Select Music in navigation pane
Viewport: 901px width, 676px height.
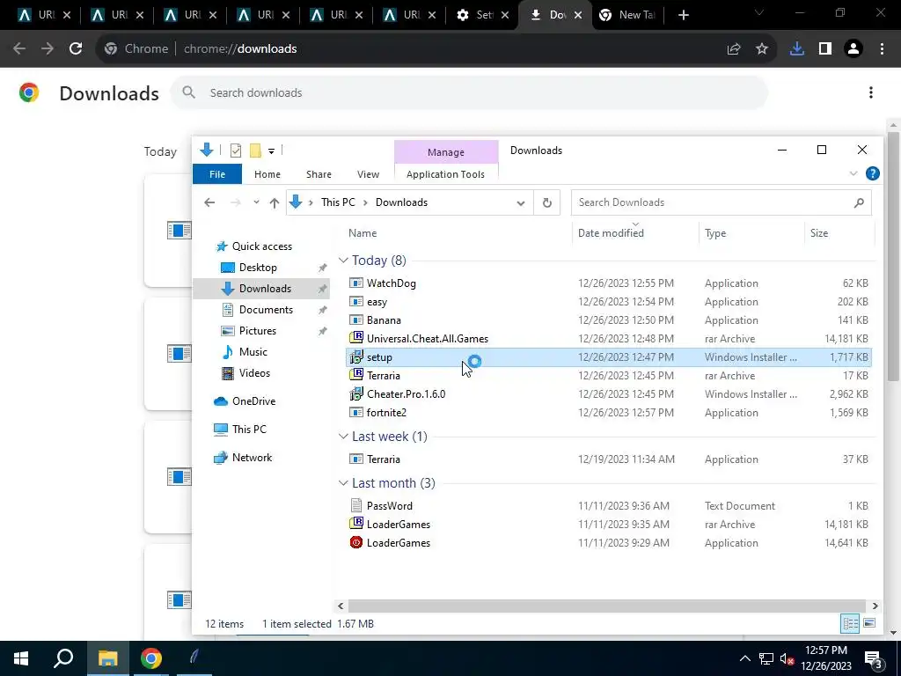pos(253,352)
